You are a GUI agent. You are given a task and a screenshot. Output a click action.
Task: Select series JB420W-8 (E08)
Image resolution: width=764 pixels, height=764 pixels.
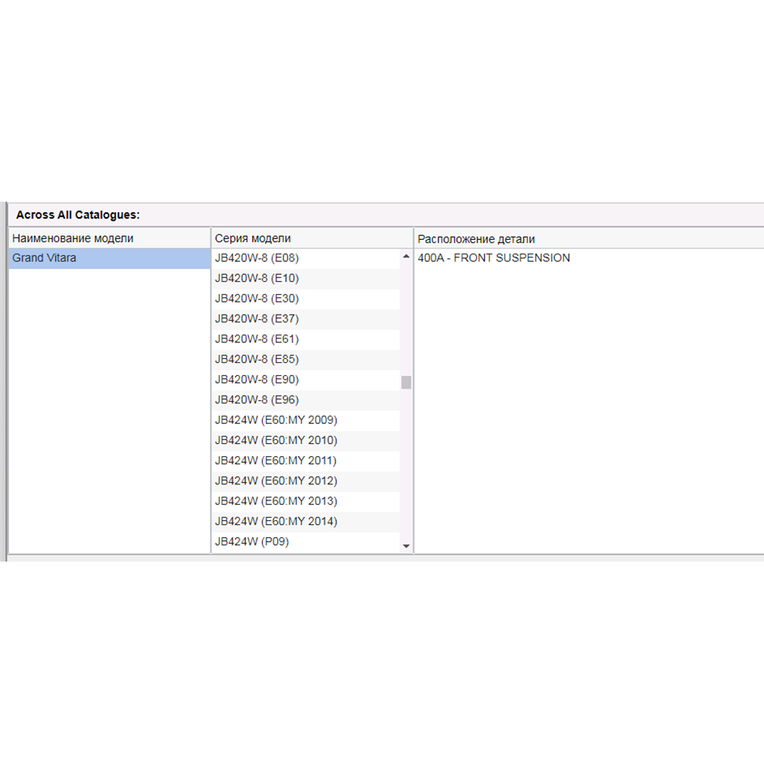tap(257, 258)
